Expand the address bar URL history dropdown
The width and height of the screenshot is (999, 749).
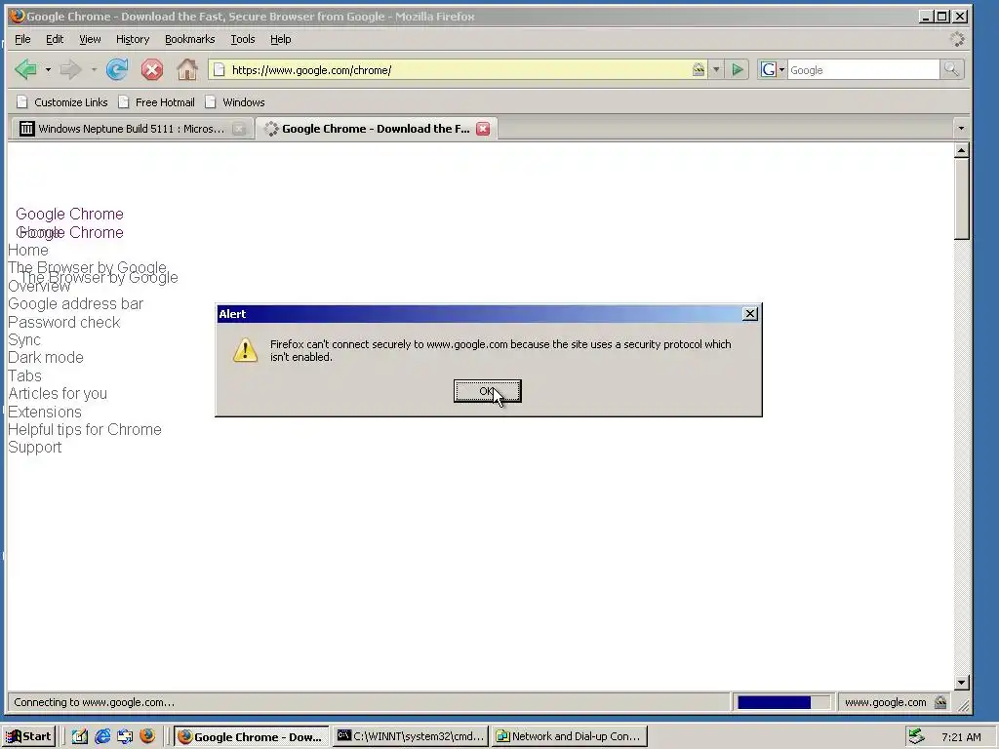pos(716,69)
